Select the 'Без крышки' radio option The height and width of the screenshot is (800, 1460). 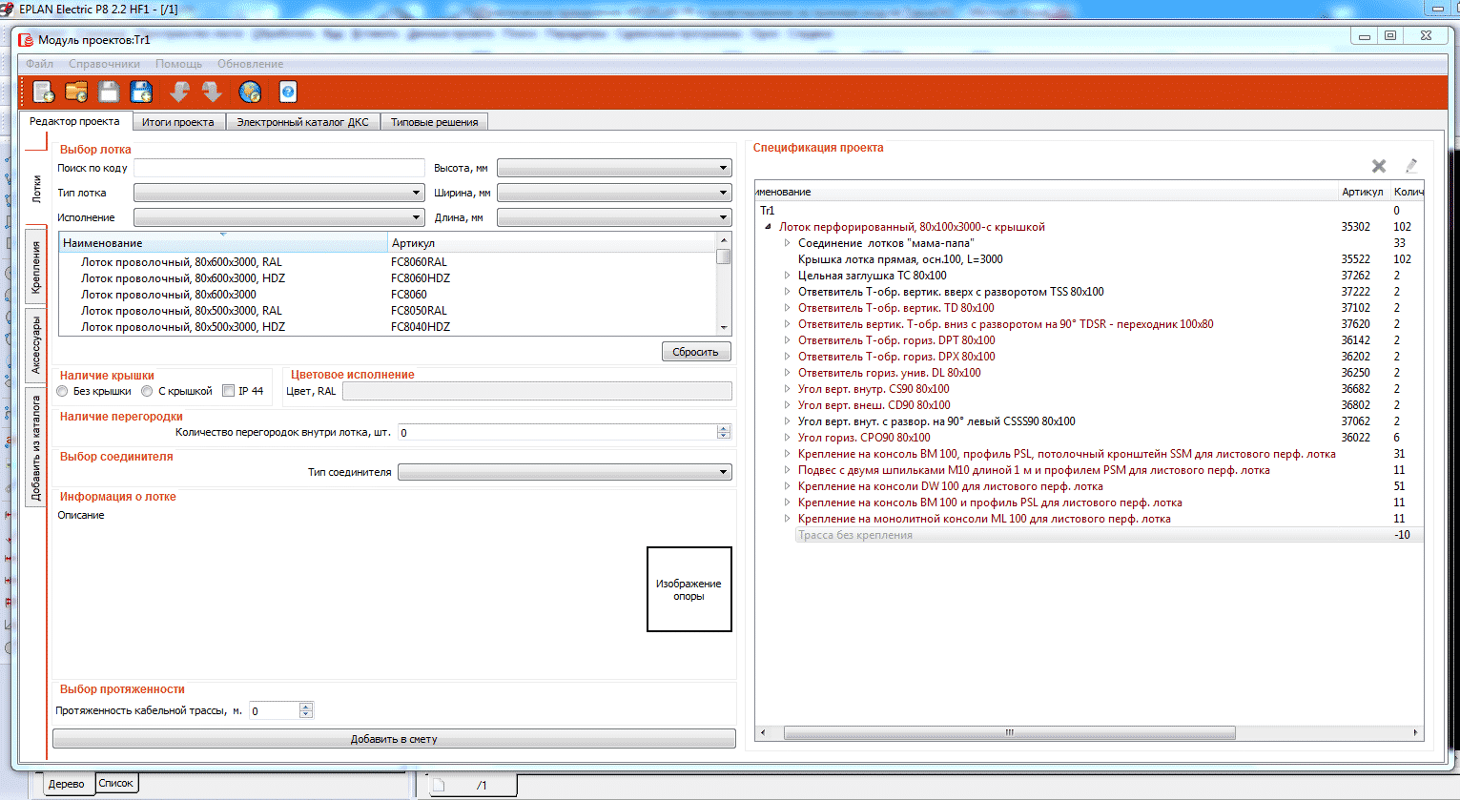[x=63, y=391]
